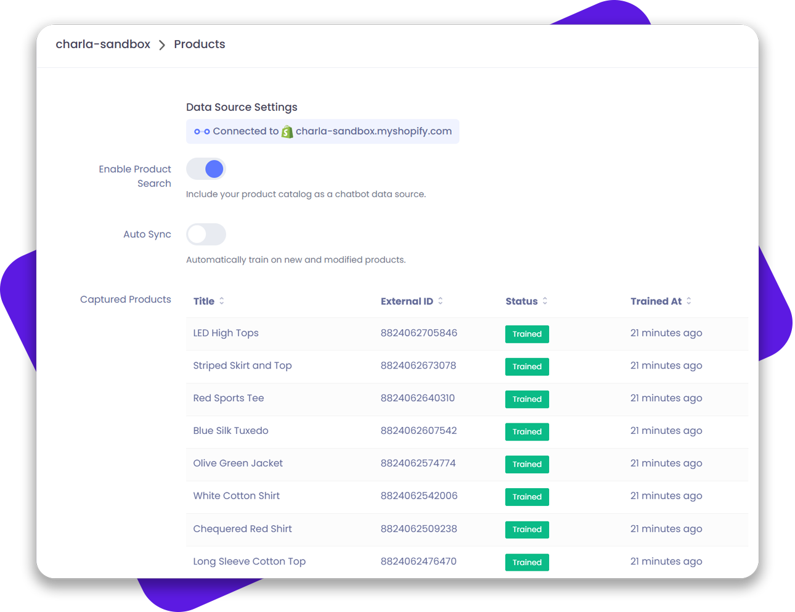Click Trained badge for Olive Green Jacket
Viewport: 795px width, 612px height.
click(527, 465)
